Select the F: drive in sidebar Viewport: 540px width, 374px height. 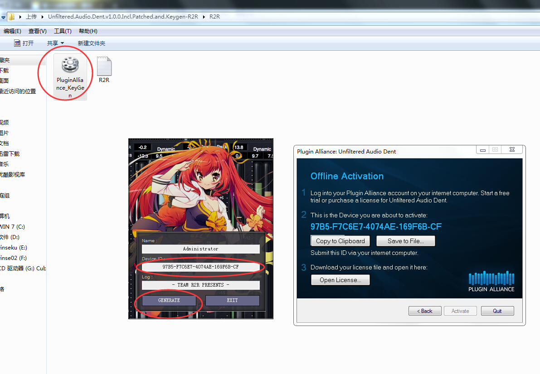[x=13, y=258]
